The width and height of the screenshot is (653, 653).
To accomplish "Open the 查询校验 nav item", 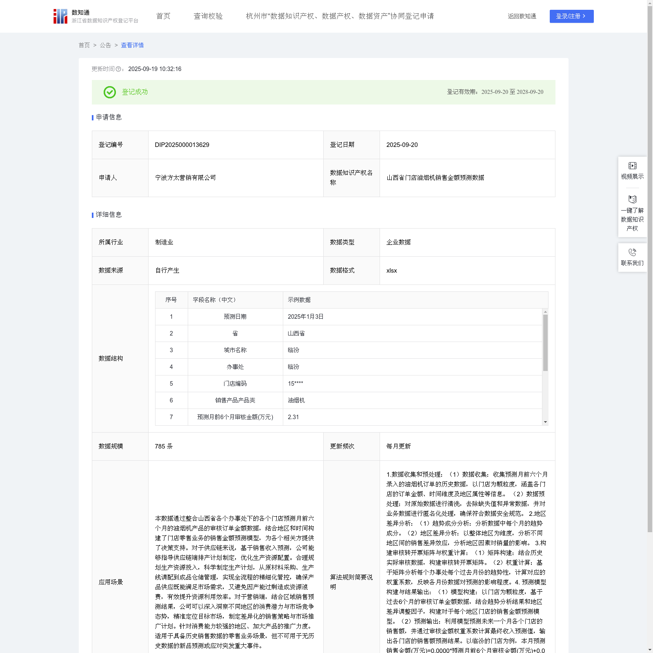I will [208, 16].
